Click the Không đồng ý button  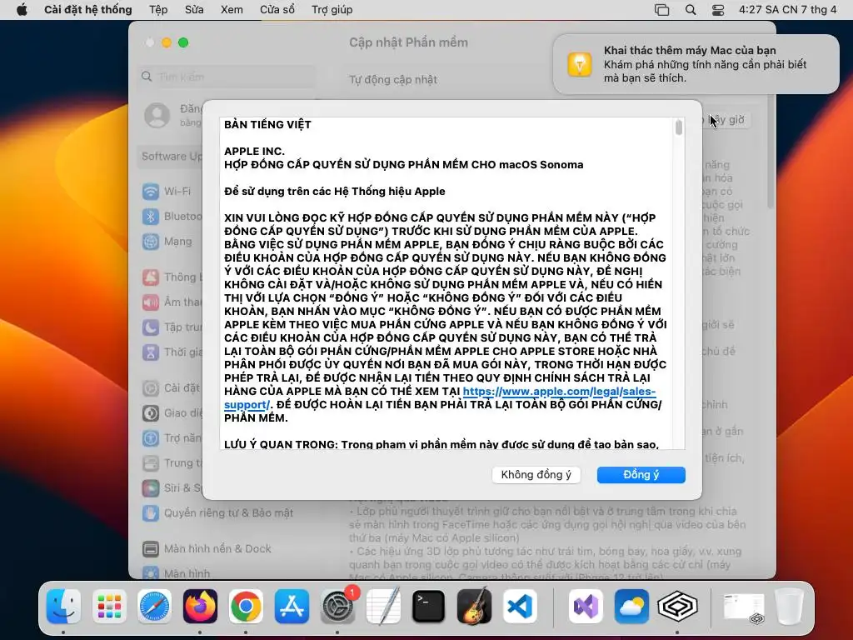536,474
